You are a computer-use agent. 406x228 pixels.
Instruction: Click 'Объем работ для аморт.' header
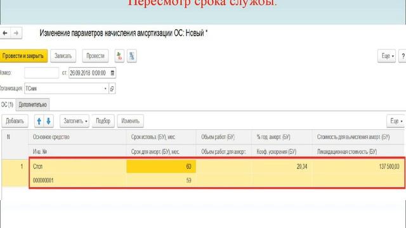coord(223,152)
